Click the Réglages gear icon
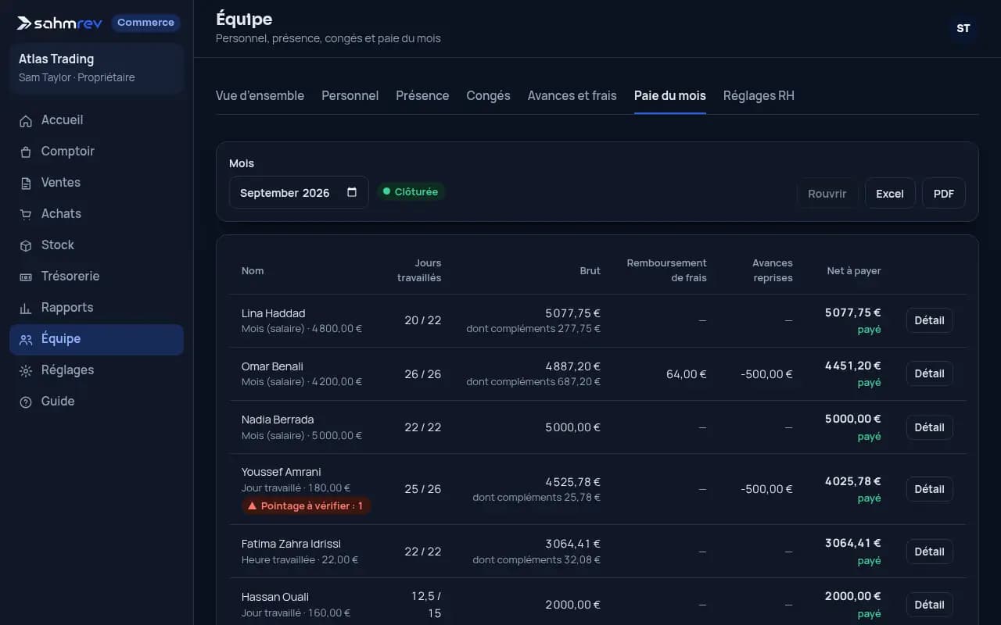Screen dimensions: 1001x625 pyautogui.click(x=26, y=370)
